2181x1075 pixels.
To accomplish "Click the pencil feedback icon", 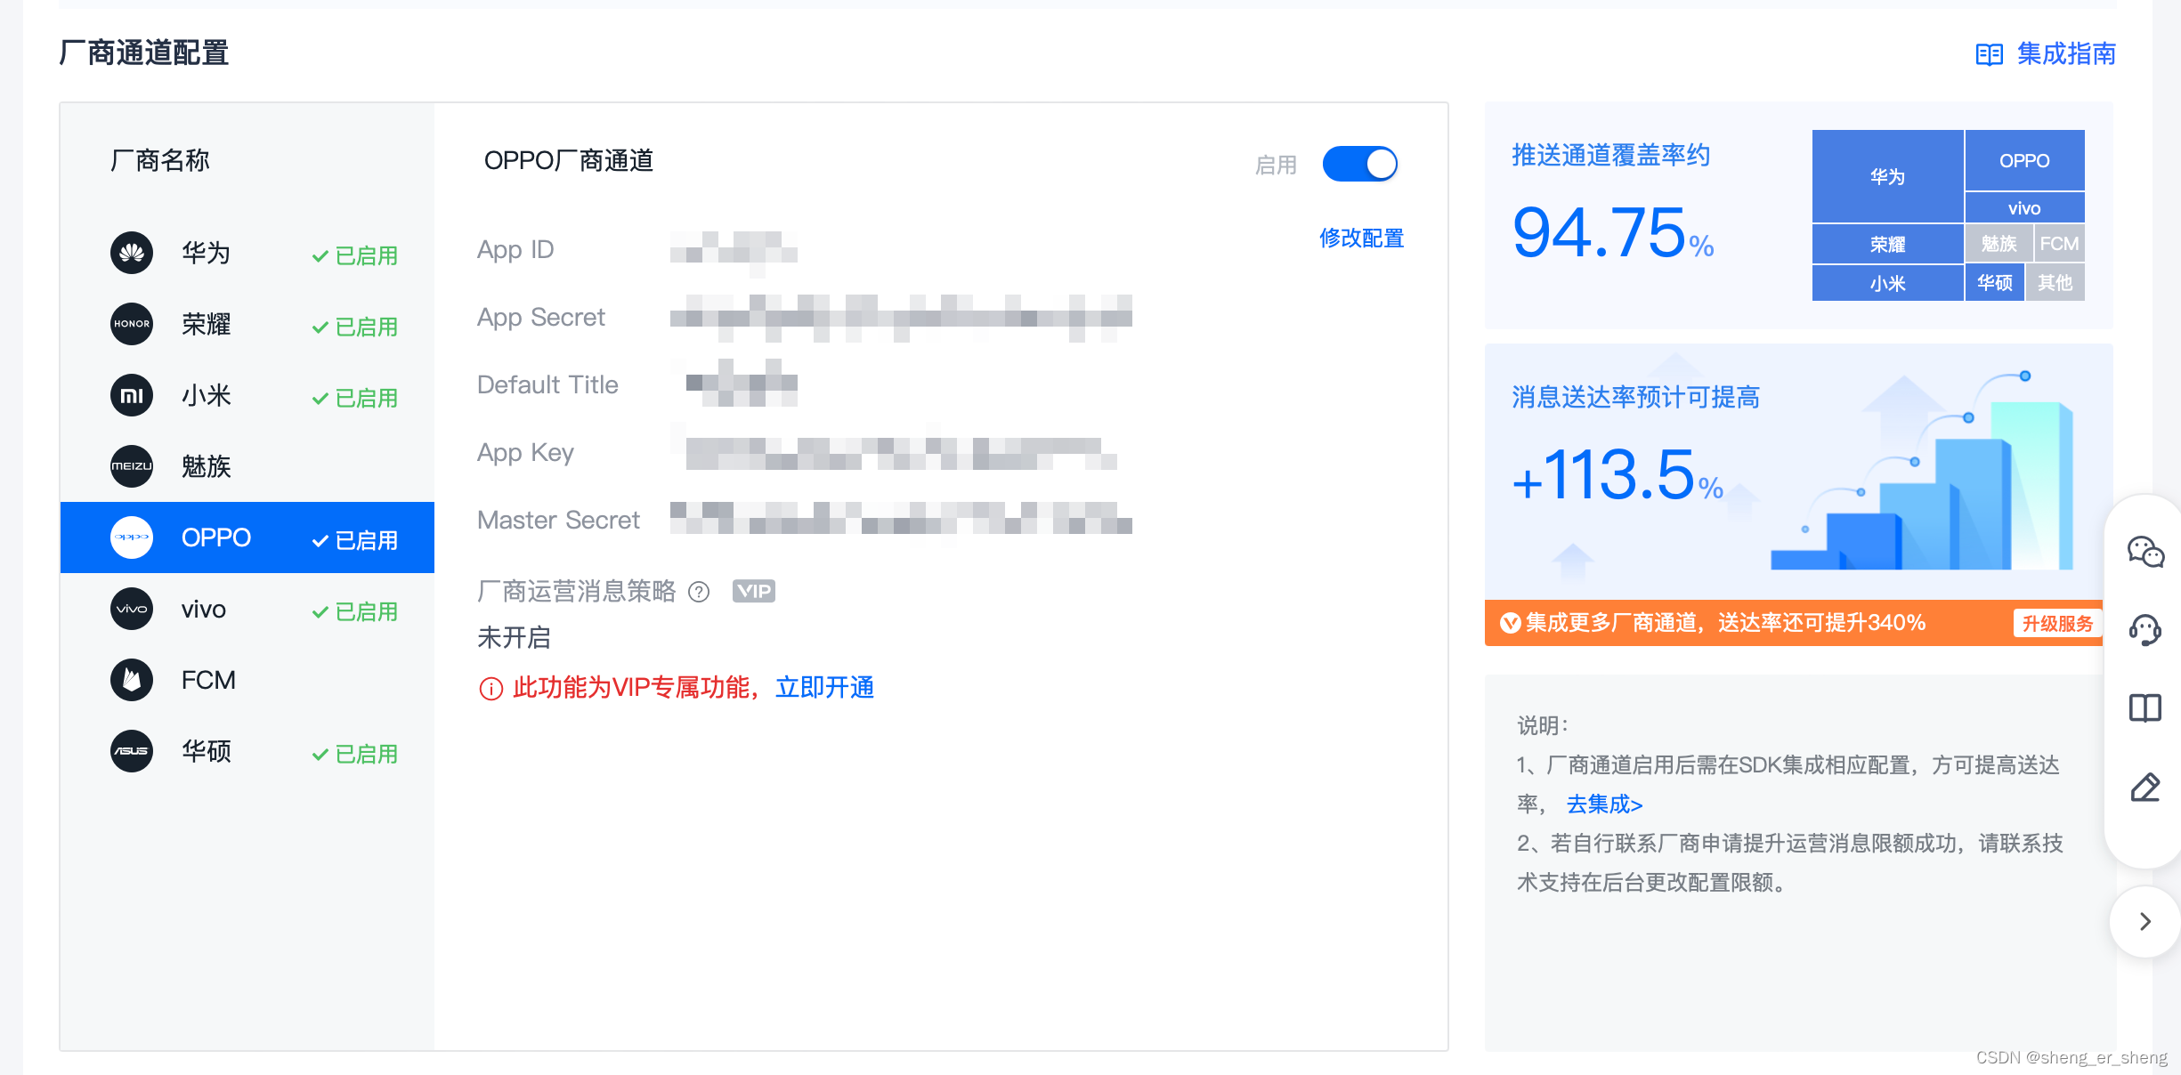I will click(x=2145, y=788).
